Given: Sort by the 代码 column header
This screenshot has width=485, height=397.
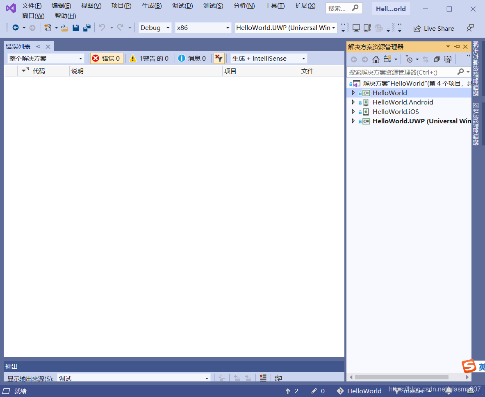Looking at the screenshot, I should [x=50, y=71].
